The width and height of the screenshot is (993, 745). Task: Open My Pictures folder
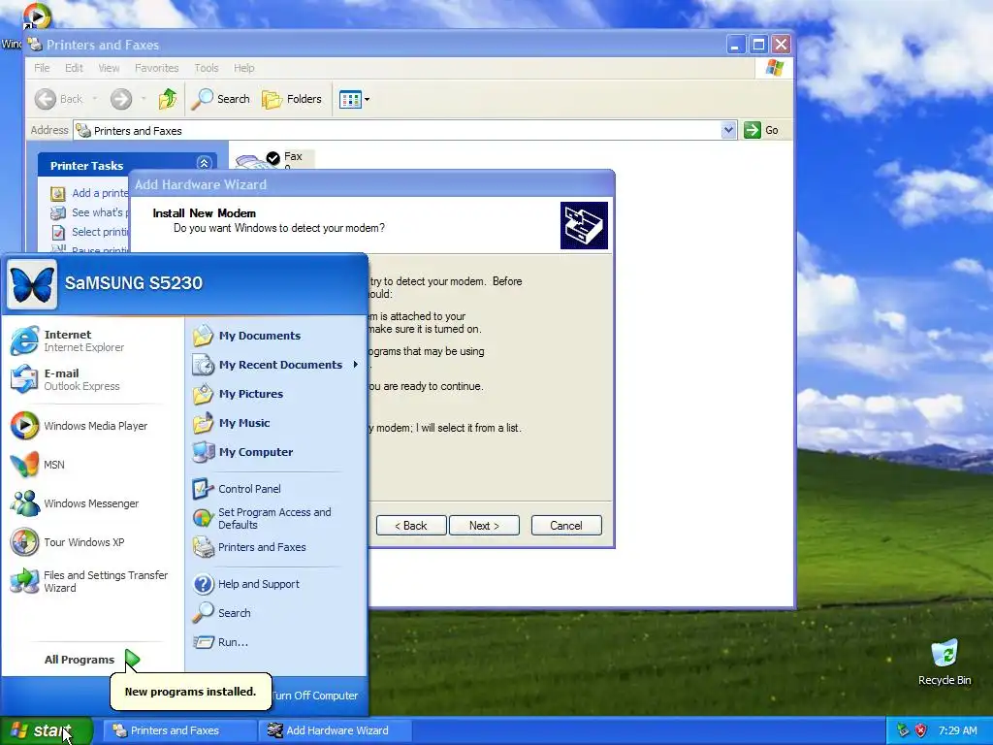click(239, 394)
